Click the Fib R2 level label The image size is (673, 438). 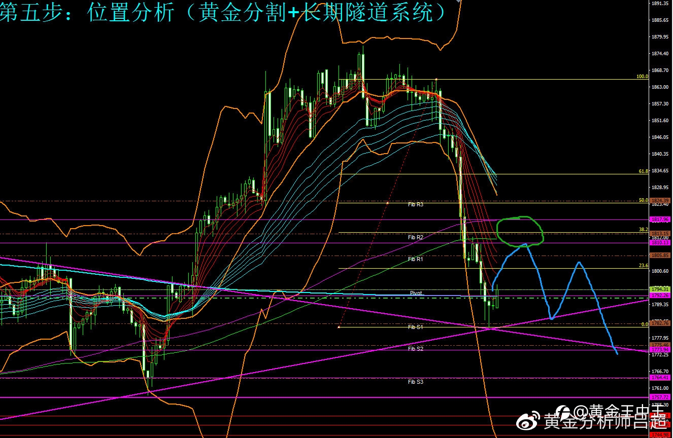tap(415, 237)
